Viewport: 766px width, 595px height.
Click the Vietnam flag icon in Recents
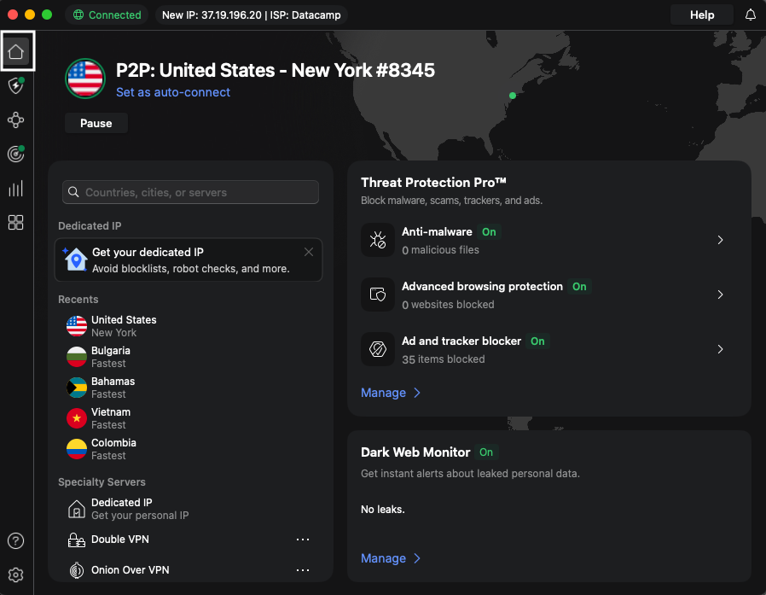click(x=77, y=418)
